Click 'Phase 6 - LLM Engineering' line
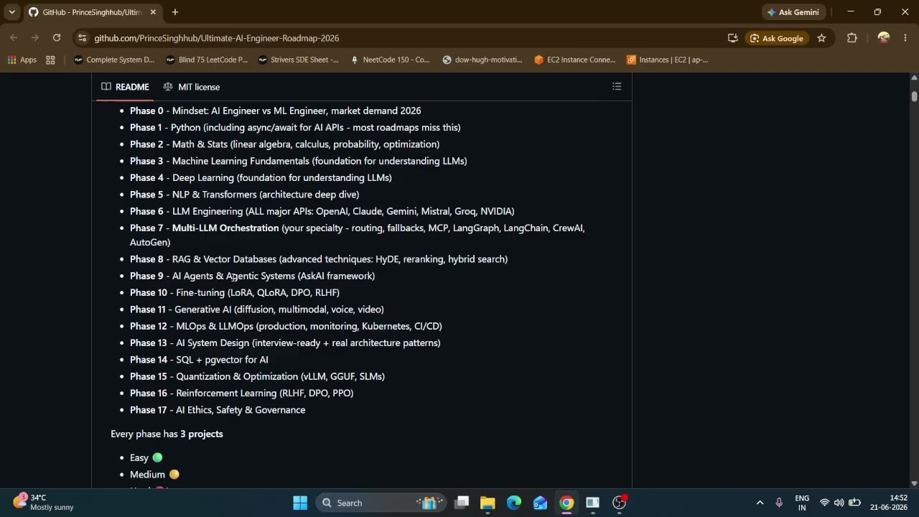 (x=322, y=211)
